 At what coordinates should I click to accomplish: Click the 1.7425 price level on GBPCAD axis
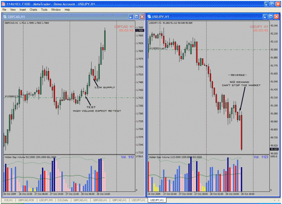[x=140, y=98]
